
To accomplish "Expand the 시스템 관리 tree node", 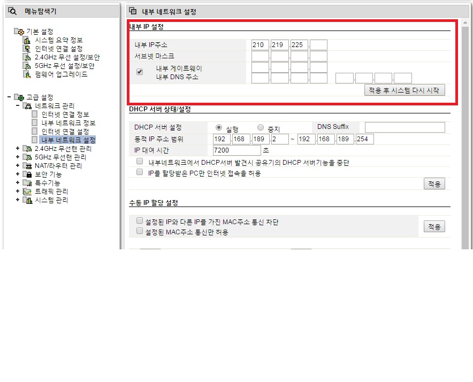I will (x=18, y=200).
